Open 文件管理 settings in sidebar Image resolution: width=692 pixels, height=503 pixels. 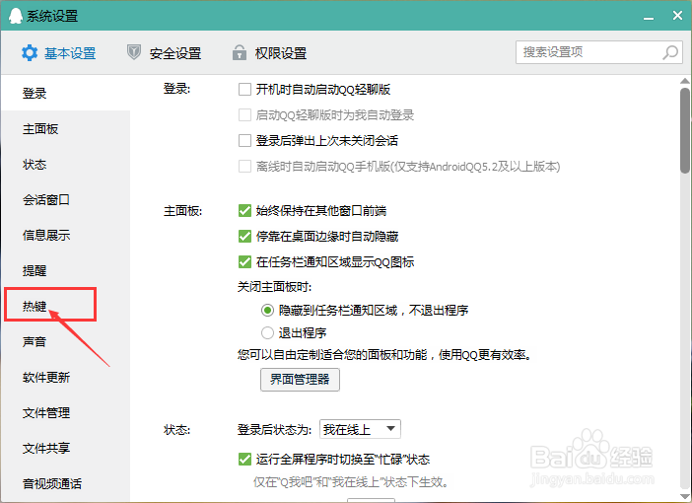[66, 412]
